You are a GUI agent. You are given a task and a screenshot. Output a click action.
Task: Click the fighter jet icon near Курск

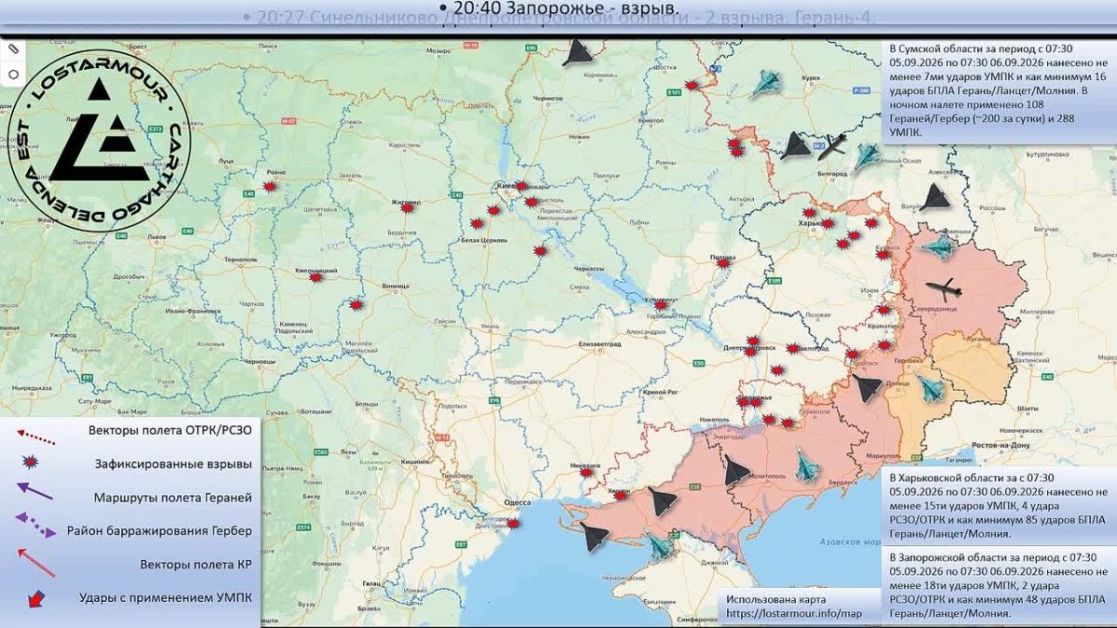point(766,85)
